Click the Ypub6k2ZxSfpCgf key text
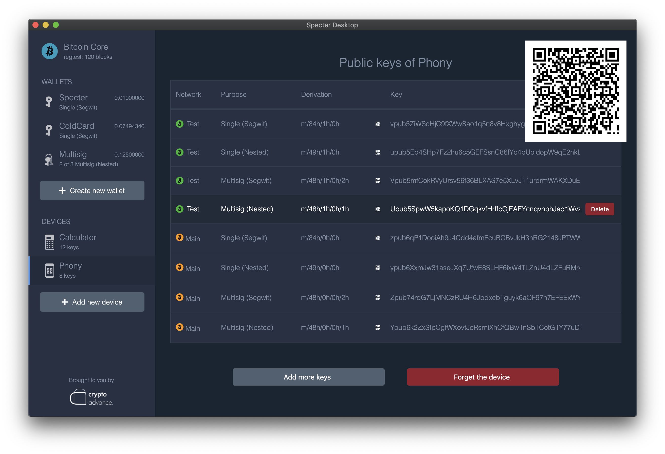The height and width of the screenshot is (454, 665). pos(485,328)
